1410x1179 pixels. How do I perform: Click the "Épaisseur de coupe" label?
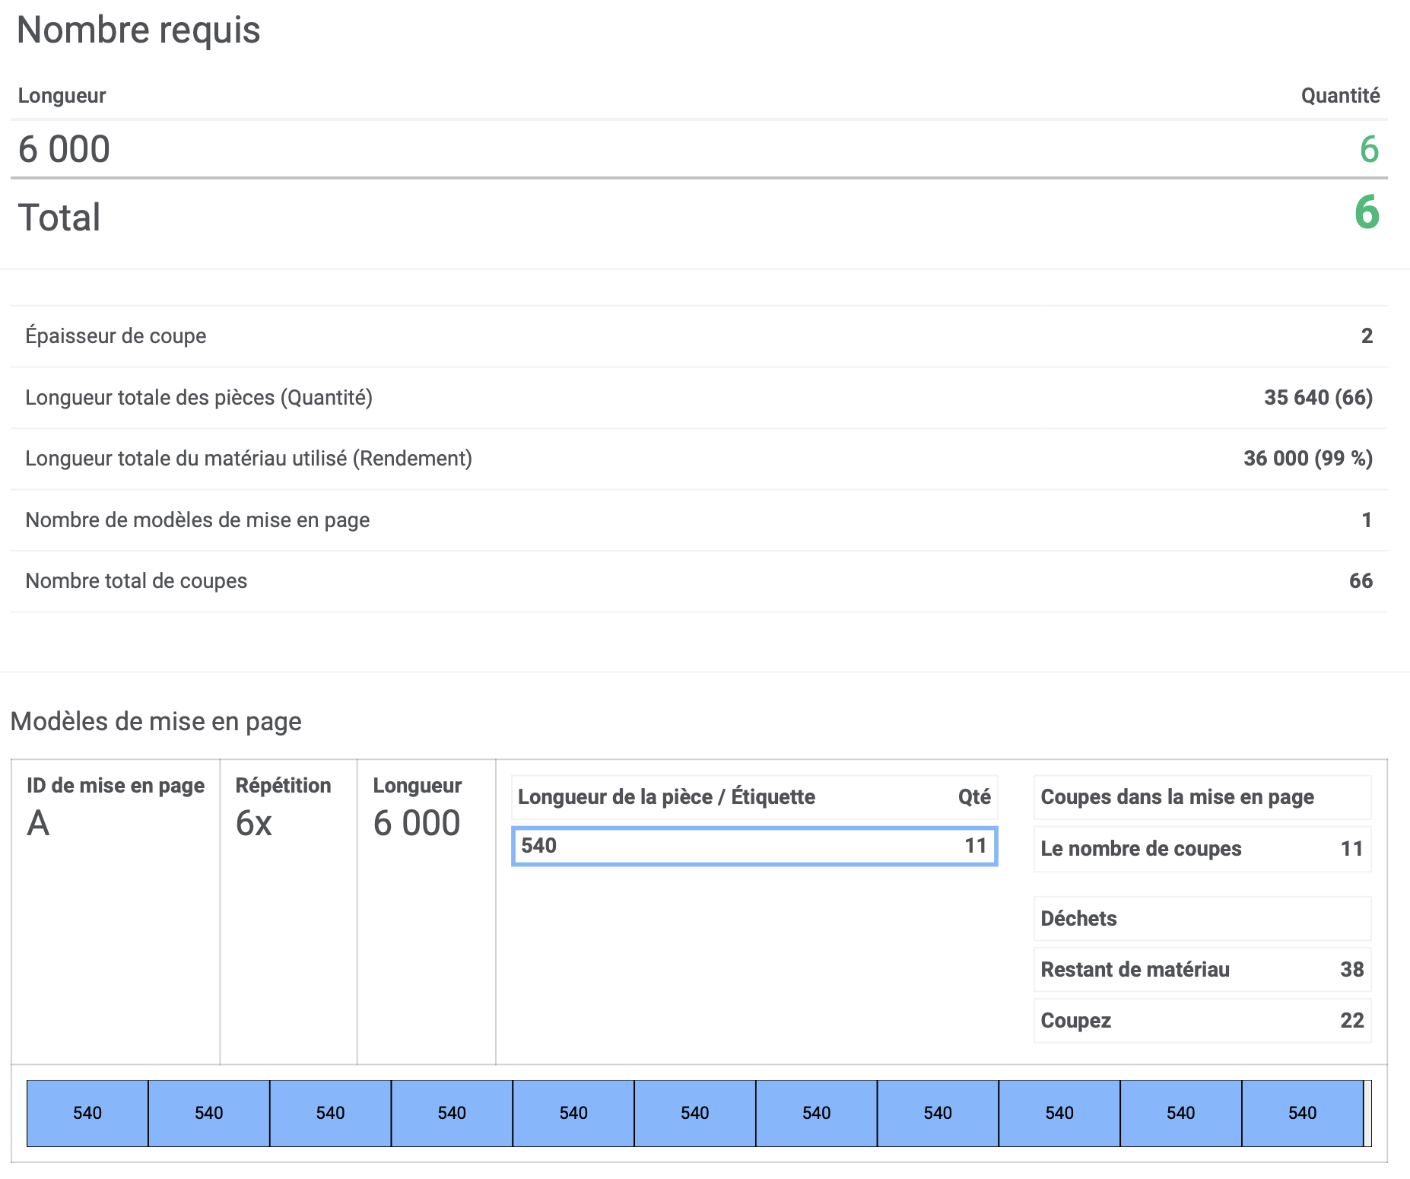116,336
